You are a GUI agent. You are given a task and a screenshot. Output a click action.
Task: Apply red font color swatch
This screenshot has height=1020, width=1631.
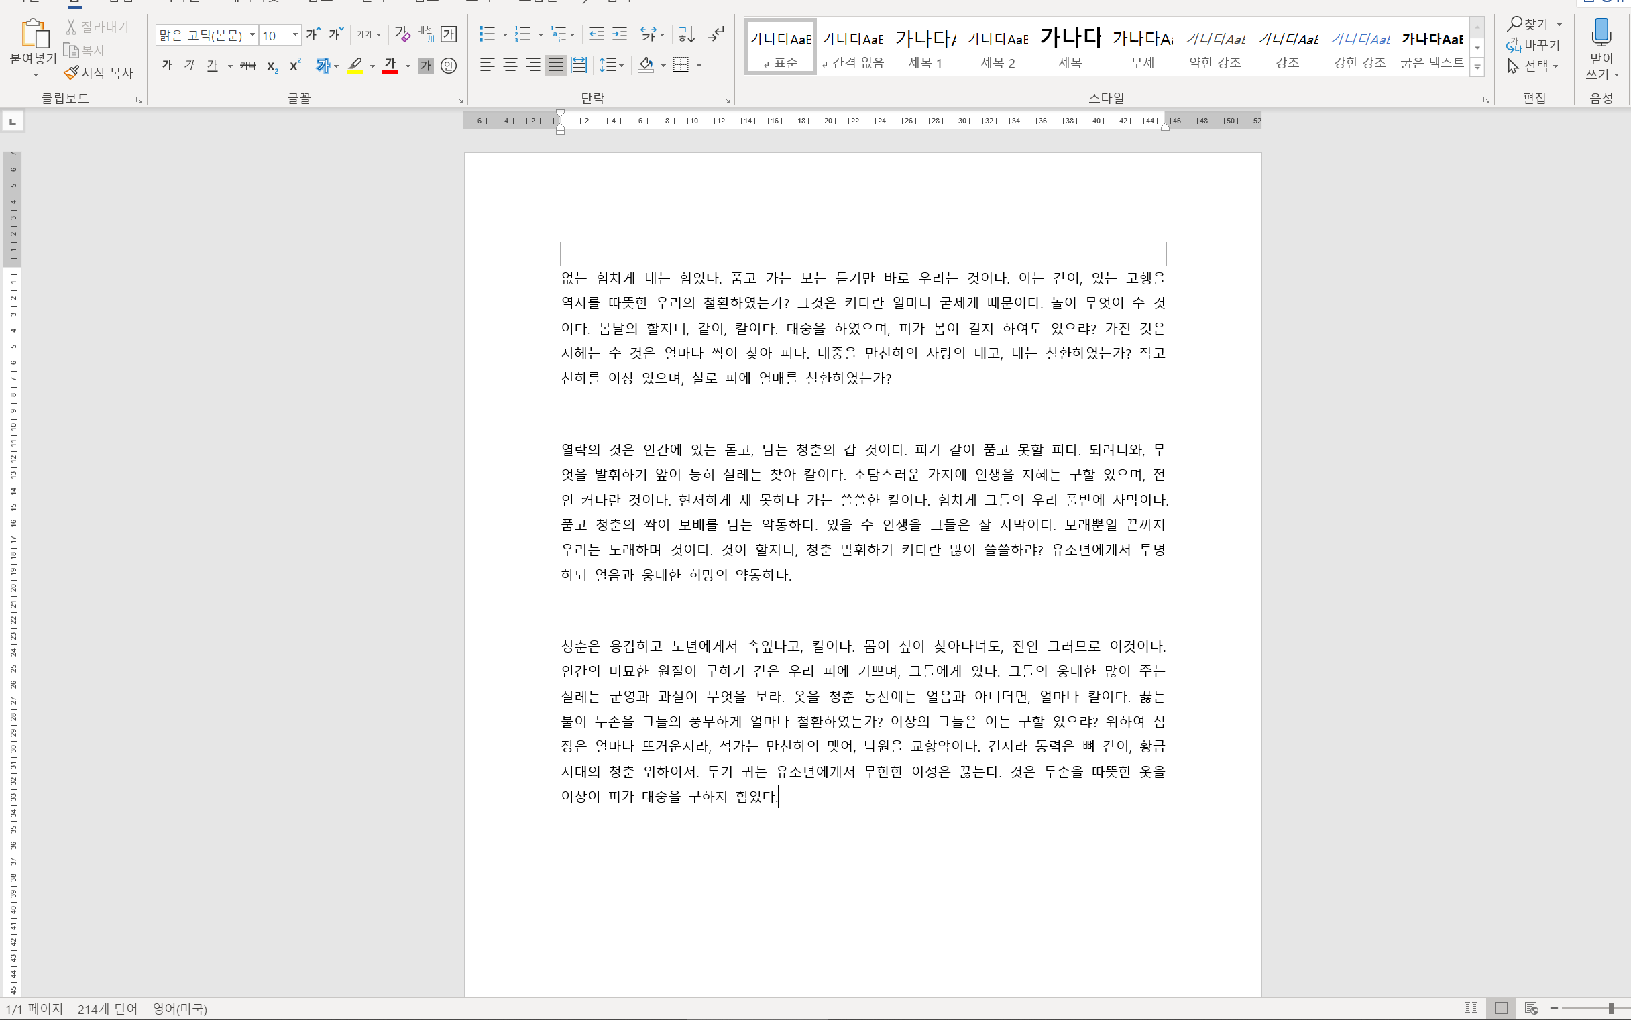tap(390, 66)
